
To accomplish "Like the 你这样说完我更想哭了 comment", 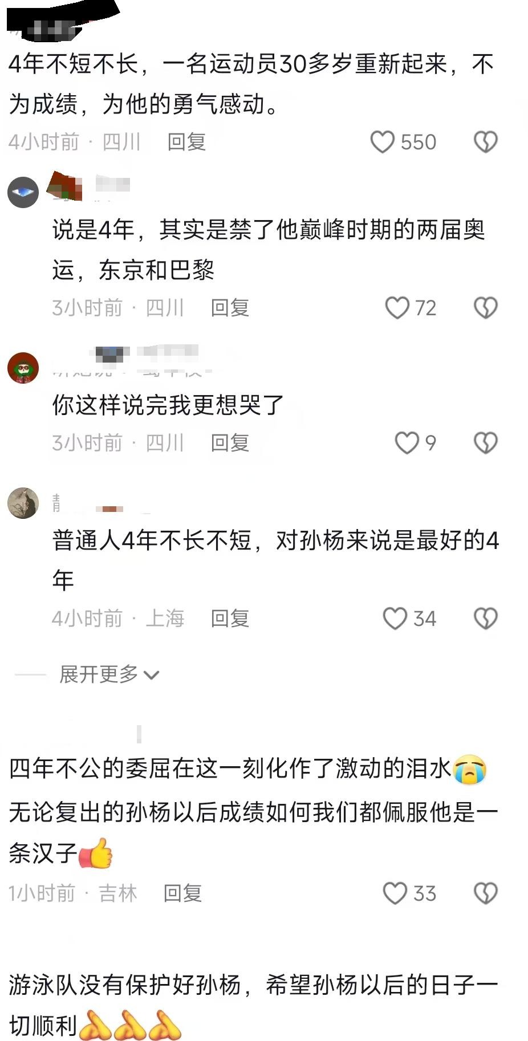I will (x=407, y=443).
